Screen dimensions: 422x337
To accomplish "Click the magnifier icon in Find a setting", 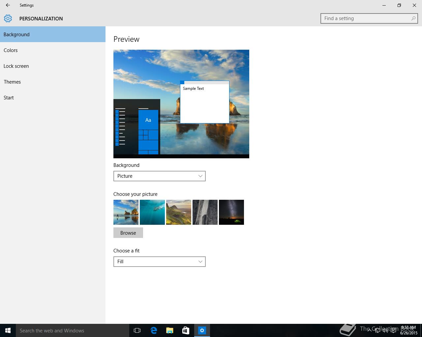I will click(x=413, y=18).
